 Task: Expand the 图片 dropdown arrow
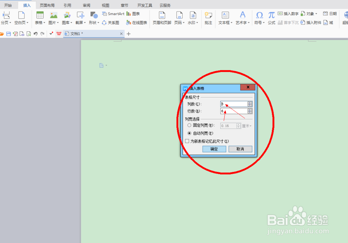58,23
